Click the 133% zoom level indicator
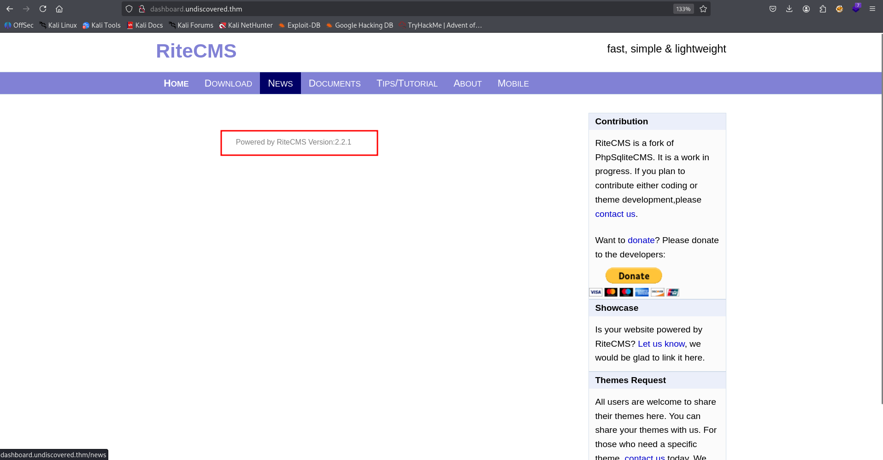 (683, 9)
